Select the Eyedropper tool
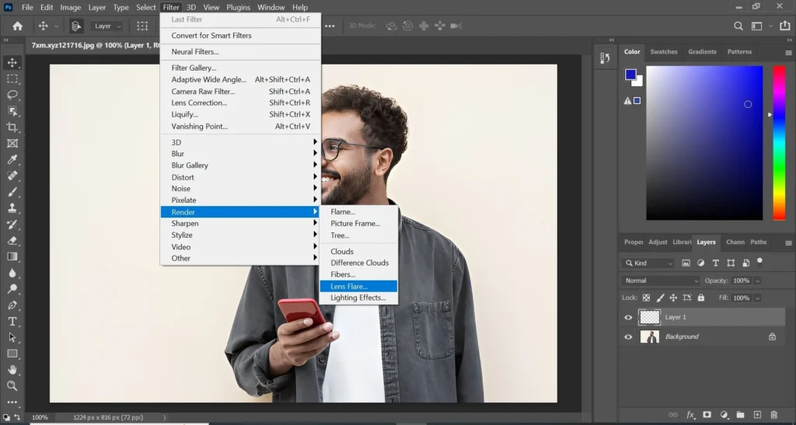796x425 pixels. (x=12, y=160)
